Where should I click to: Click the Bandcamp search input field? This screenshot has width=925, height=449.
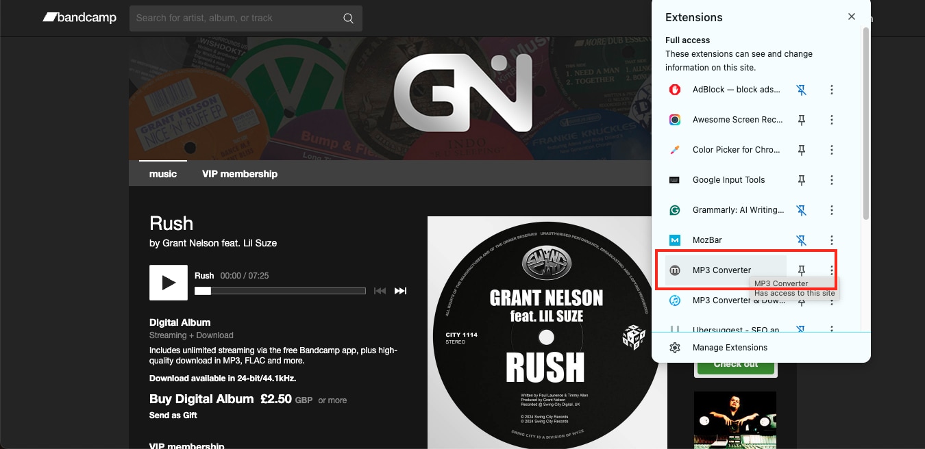pyautogui.click(x=236, y=18)
